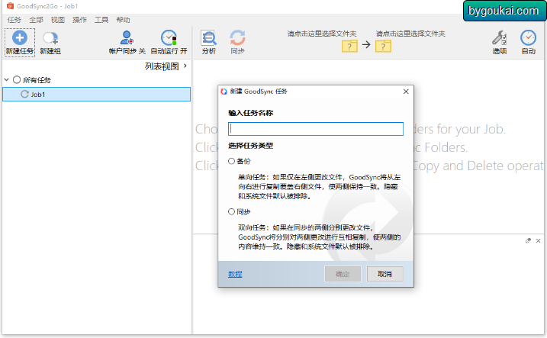This screenshot has height=338, width=547.
Task: Click the 所有任务 tree label
Action: (x=37, y=80)
